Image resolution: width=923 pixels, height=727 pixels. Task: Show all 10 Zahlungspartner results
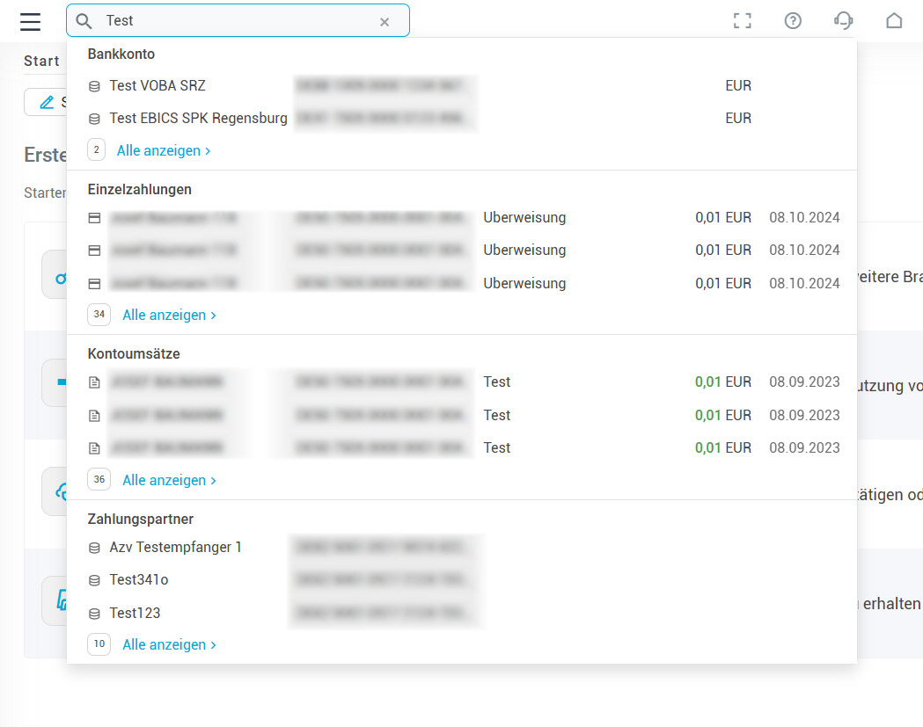(x=169, y=645)
